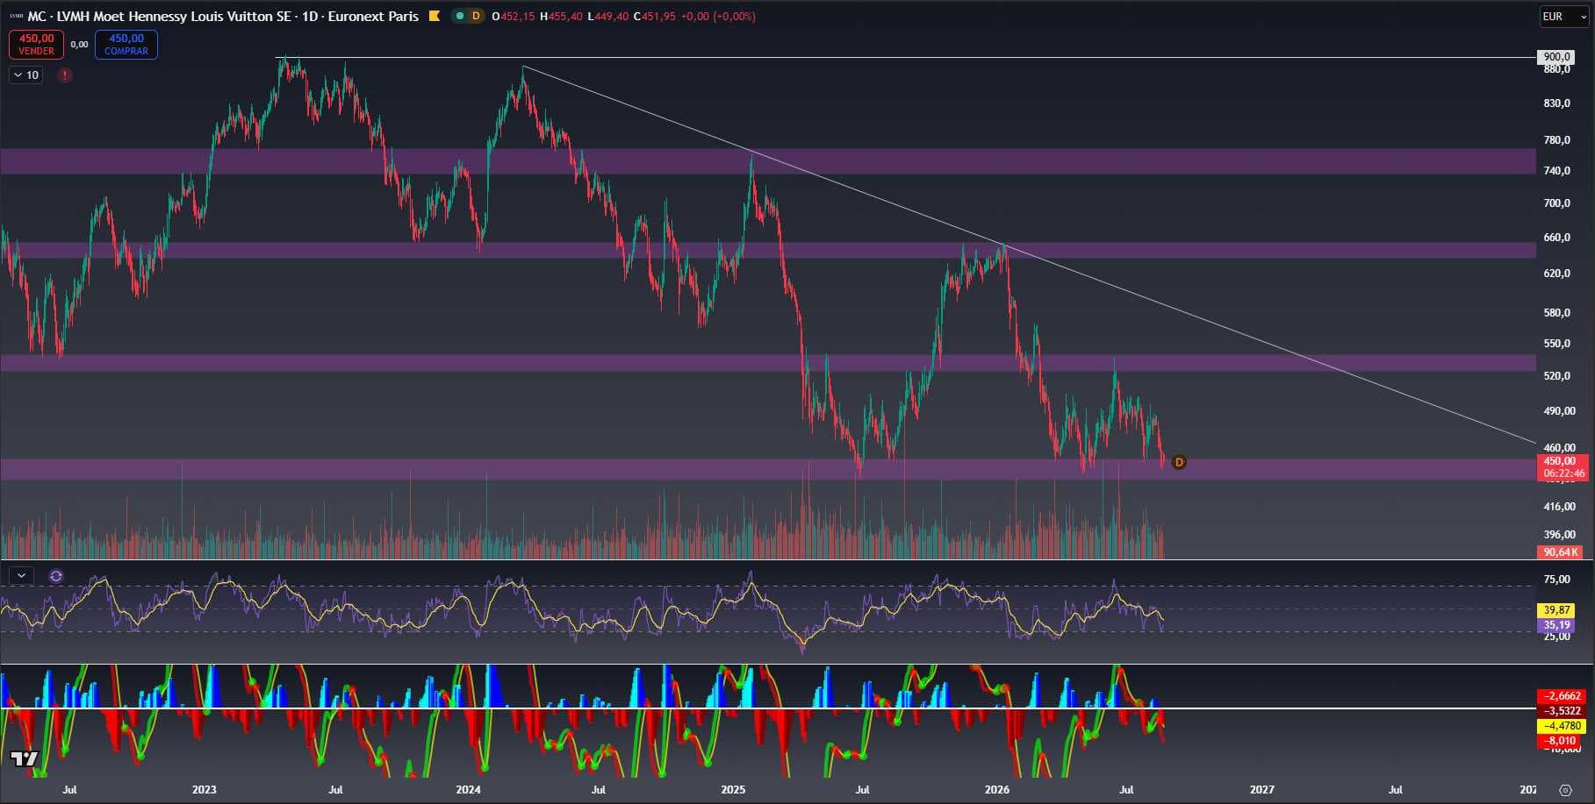The image size is (1595, 804).
Task: Click the close value C451,95
Action: pyautogui.click(x=654, y=16)
